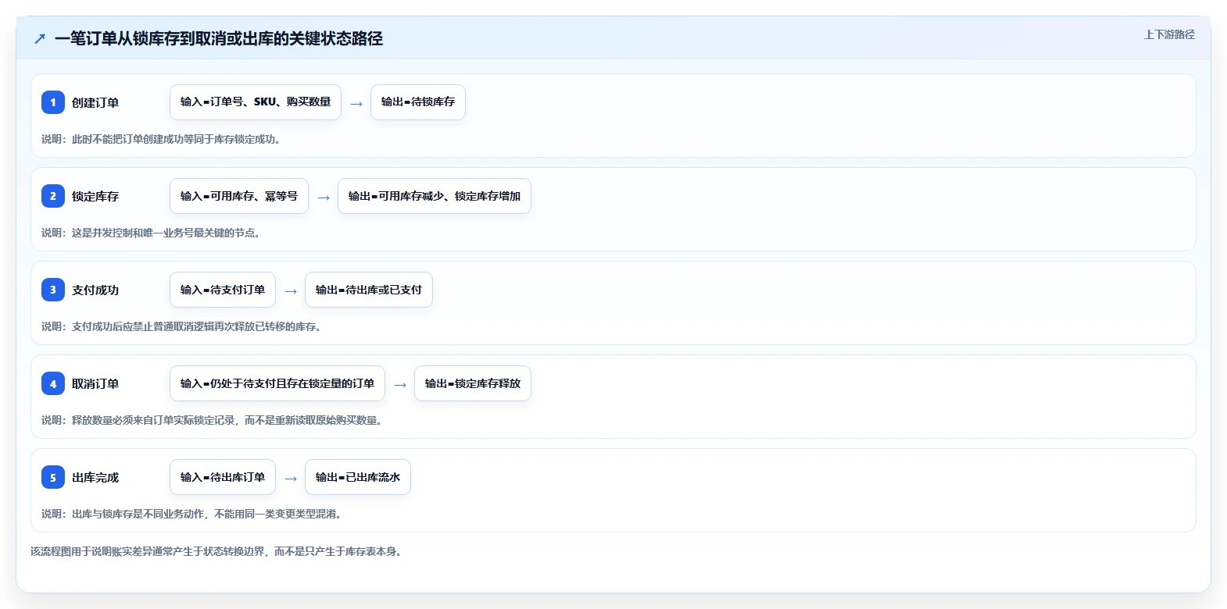1227x609 pixels.
Task: Select step number badge 5
Action: point(53,477)
